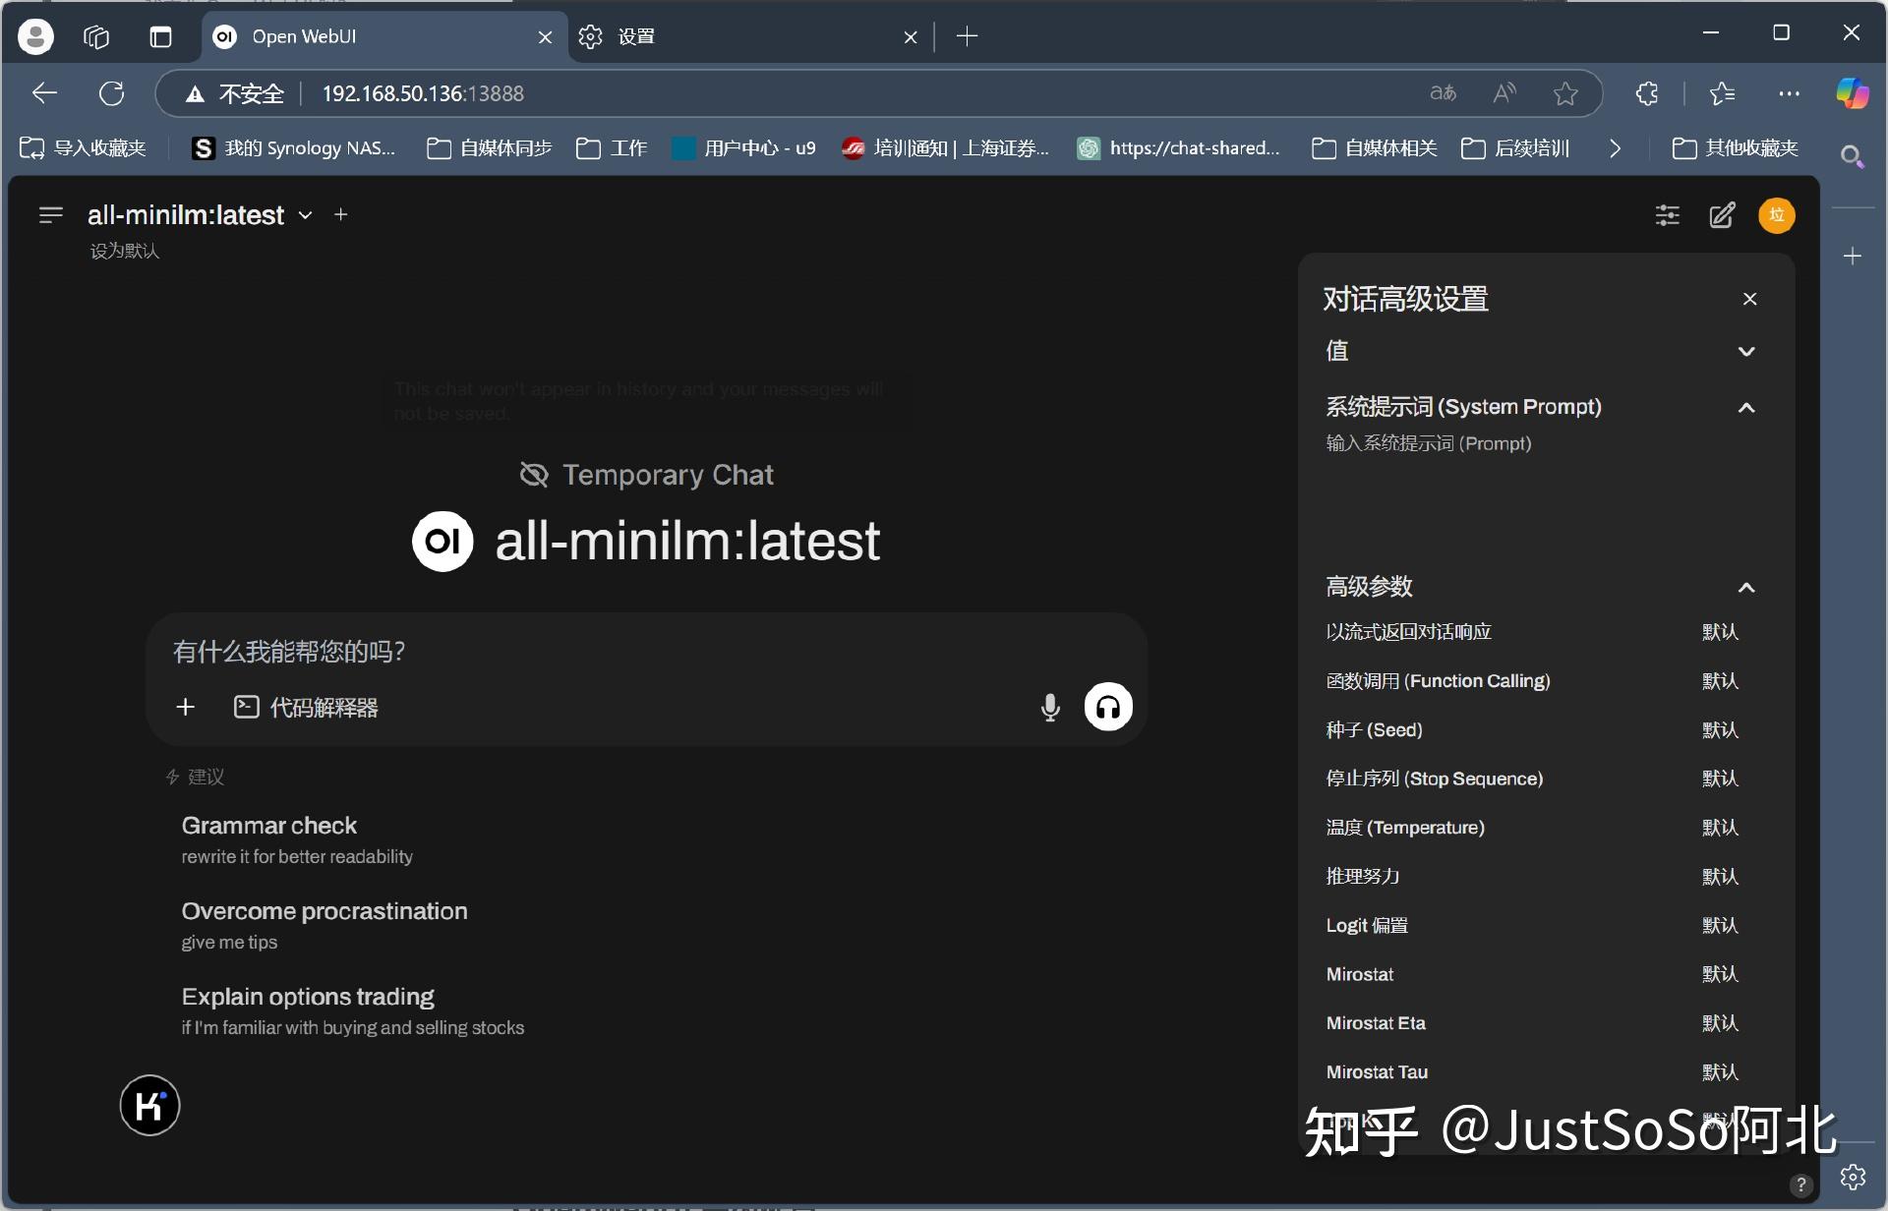
Task: Toggle 以流式返回对话响应 from 默认
Action: coord(1720,631)
